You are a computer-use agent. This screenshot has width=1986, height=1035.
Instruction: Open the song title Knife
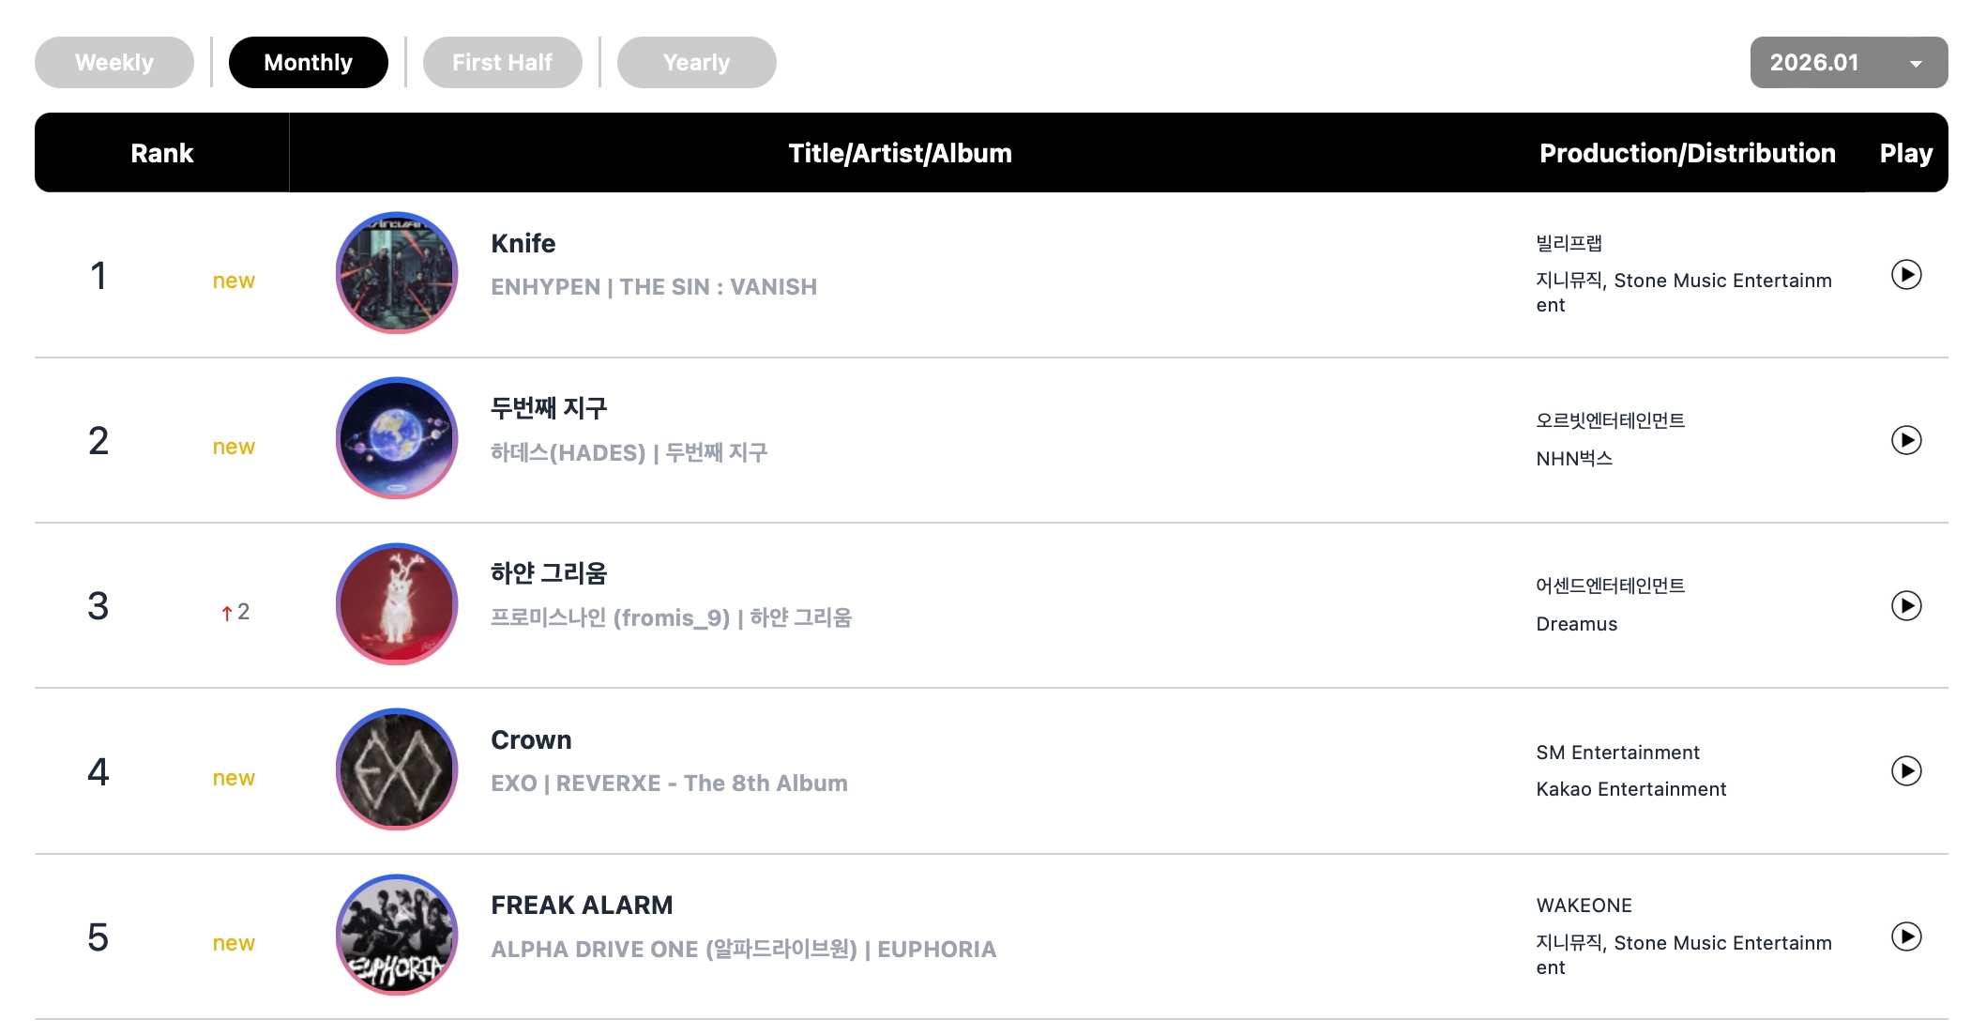coord(523,244)
